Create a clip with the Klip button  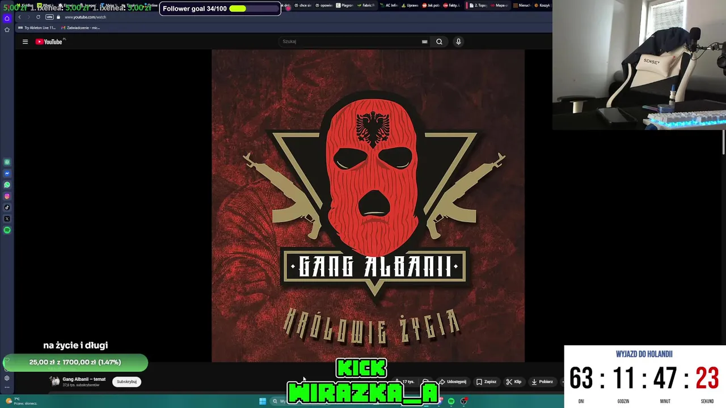tap(513, 381)
